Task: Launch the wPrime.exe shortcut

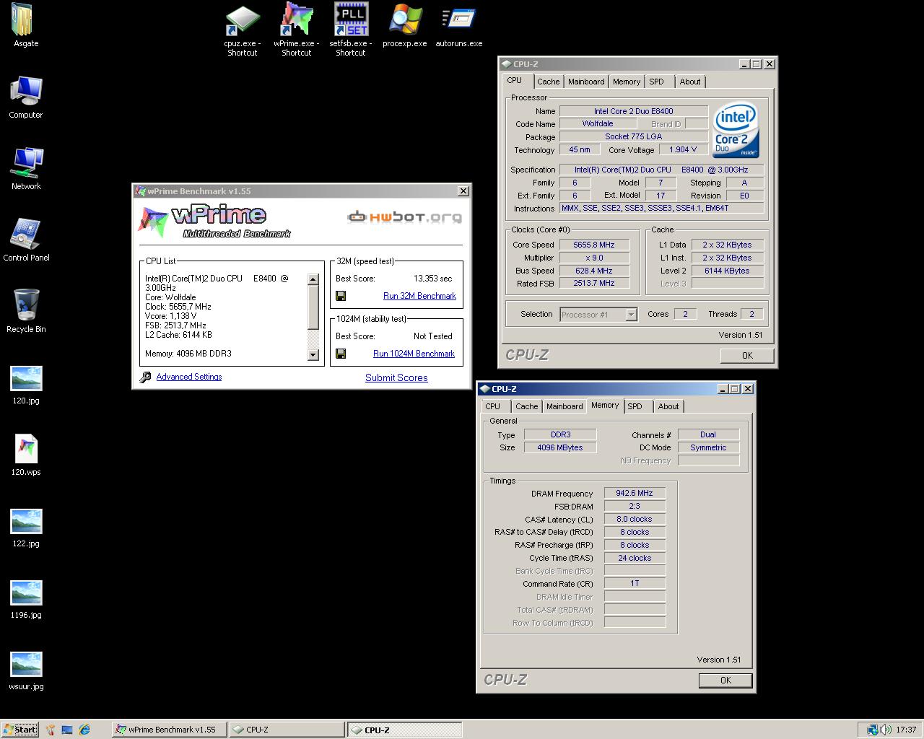Action: point(297,30)
